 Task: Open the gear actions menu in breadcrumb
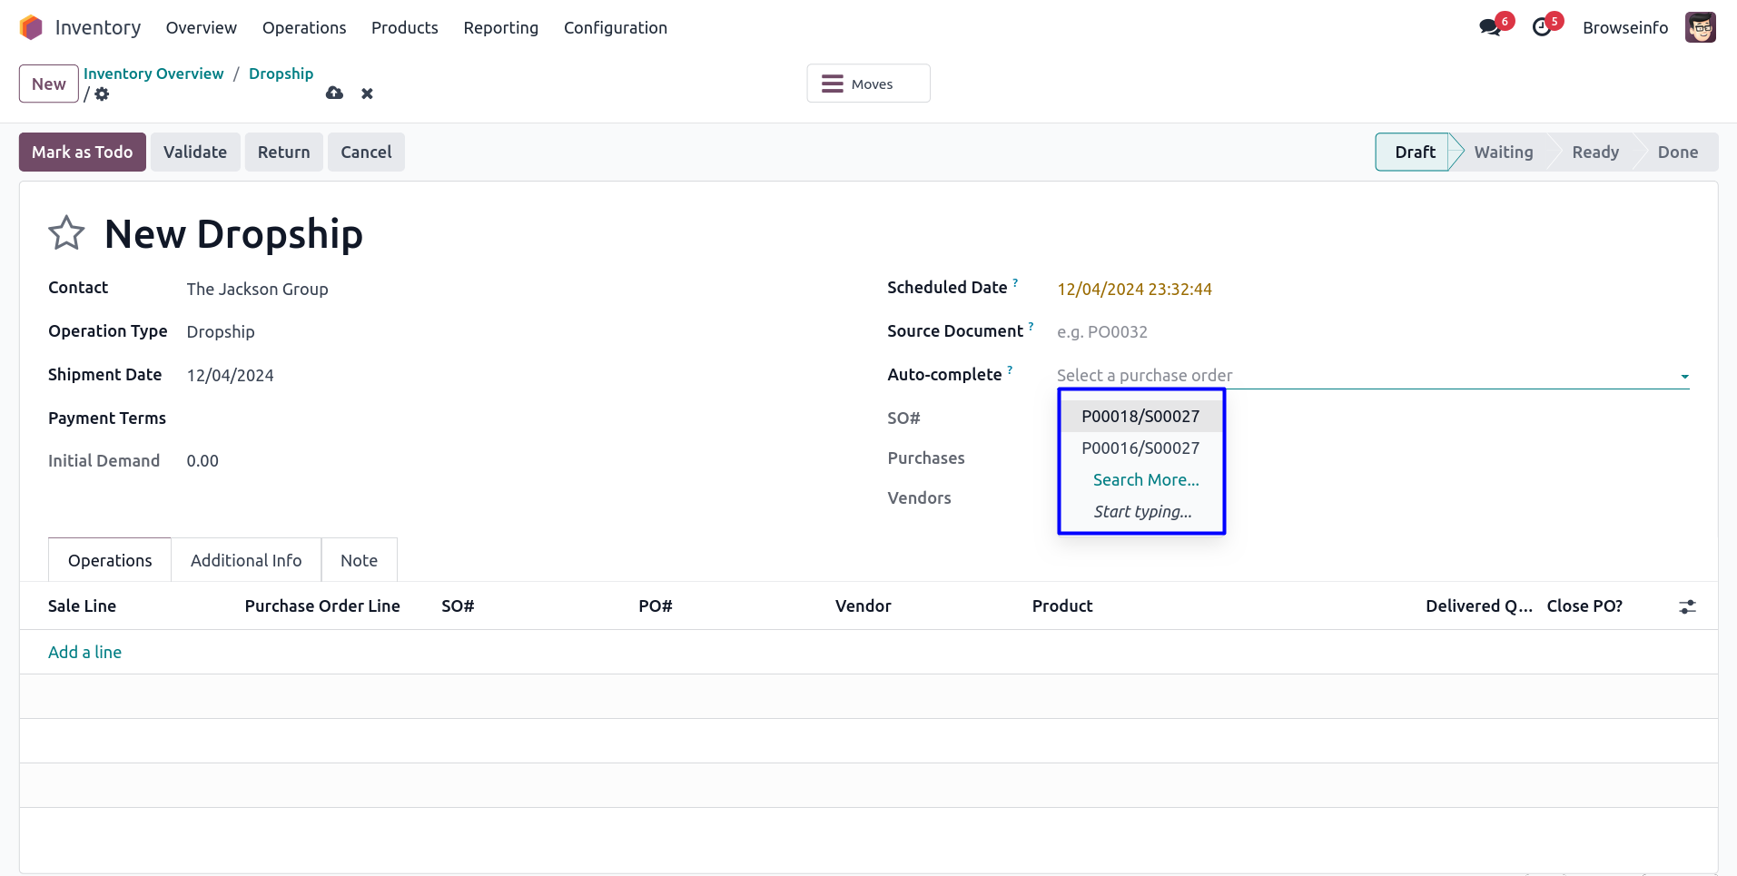click(x=102, y=94)
